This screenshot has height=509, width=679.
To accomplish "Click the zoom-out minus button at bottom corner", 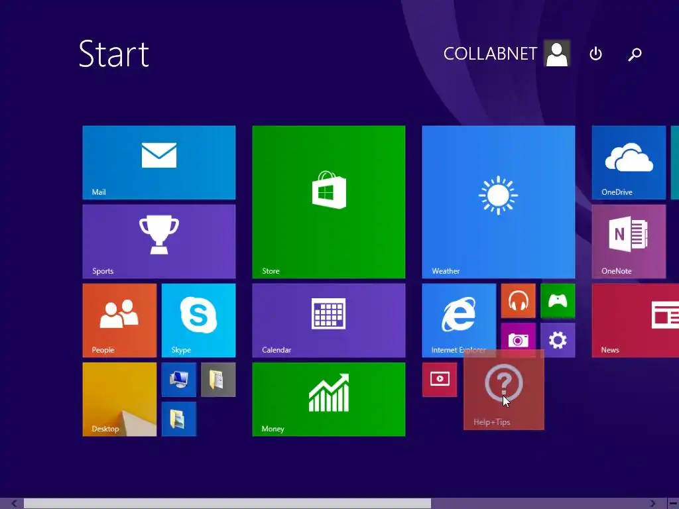I will pyautogui.click(x=673, y=503).
